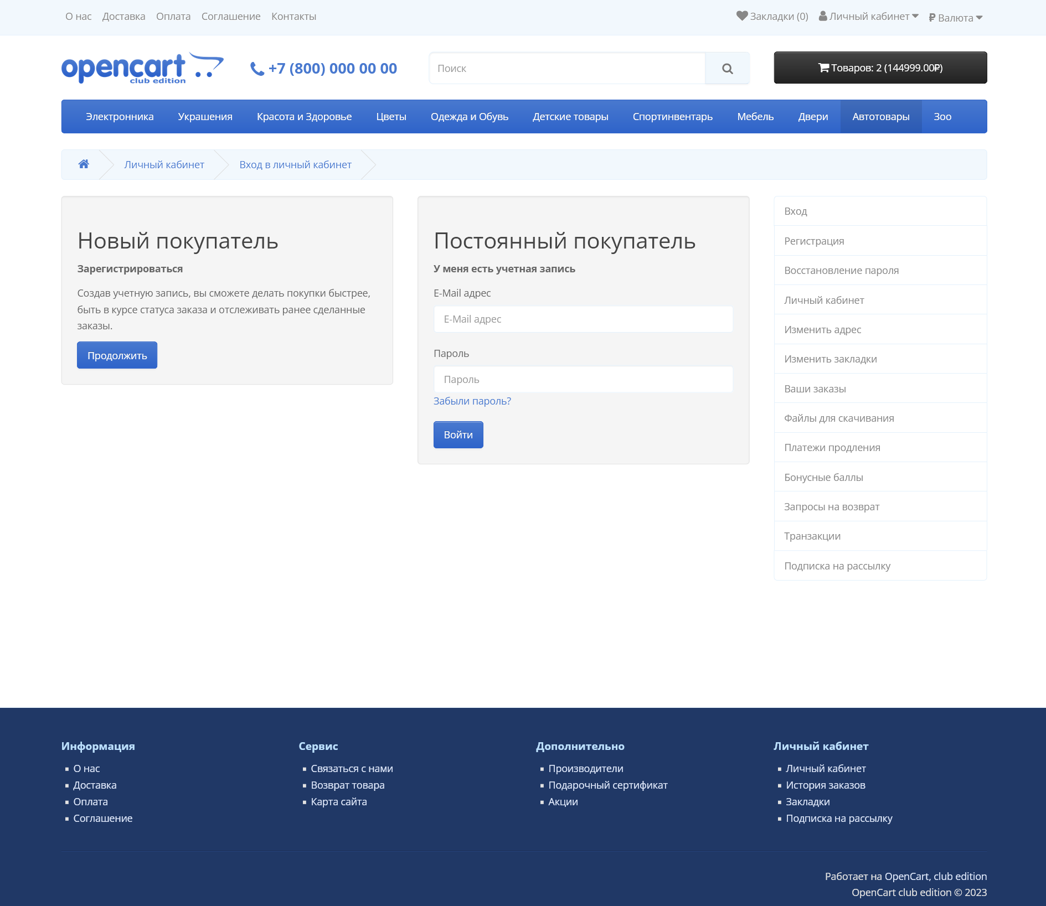Click the user icon in top bar
The image size is (1046, 906).
[x=823, y=16]
